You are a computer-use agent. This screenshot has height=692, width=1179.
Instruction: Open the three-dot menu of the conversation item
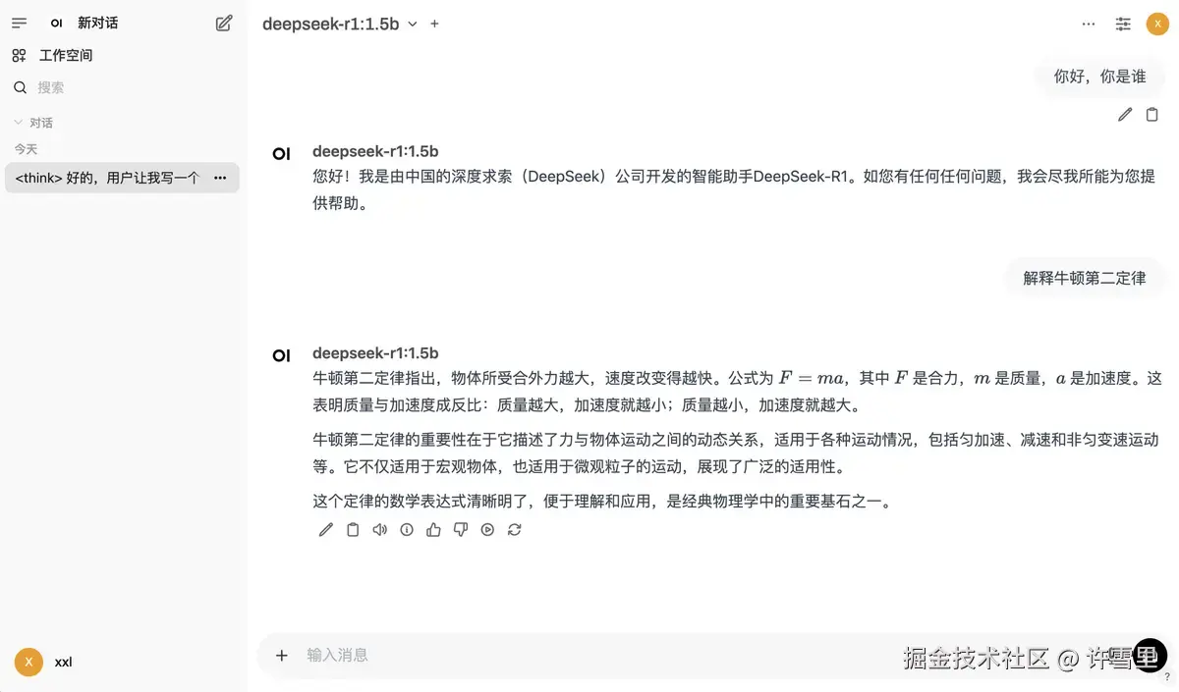[220, 178]
